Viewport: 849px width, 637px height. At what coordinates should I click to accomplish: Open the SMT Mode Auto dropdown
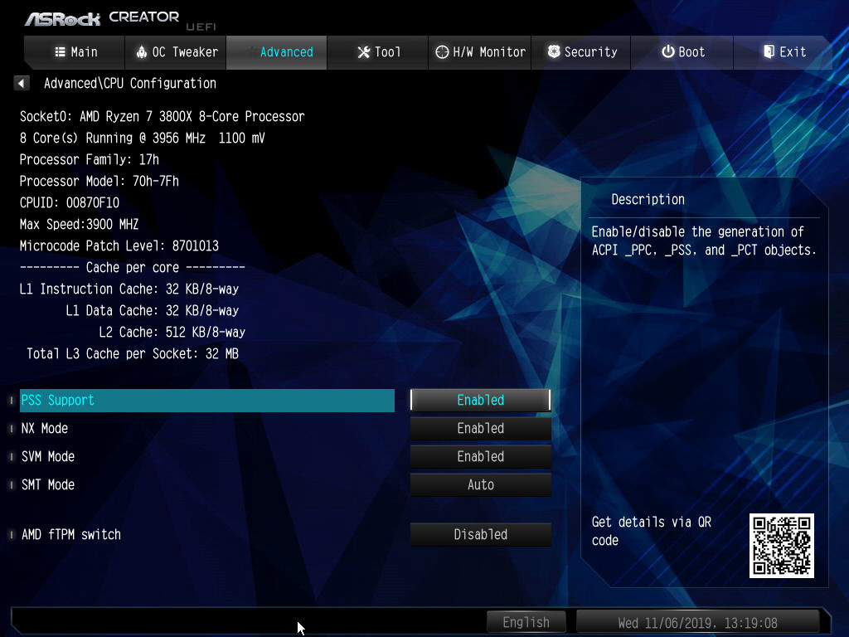[481, 484]
